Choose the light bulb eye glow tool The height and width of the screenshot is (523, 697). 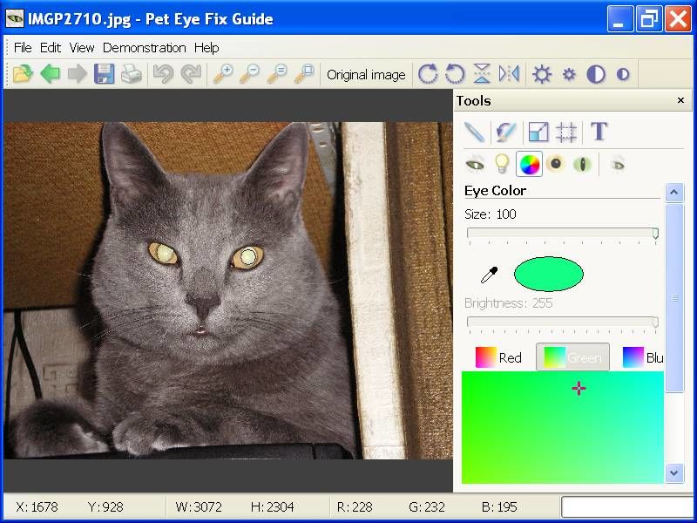pyautogui.click(x=501, y=163)
